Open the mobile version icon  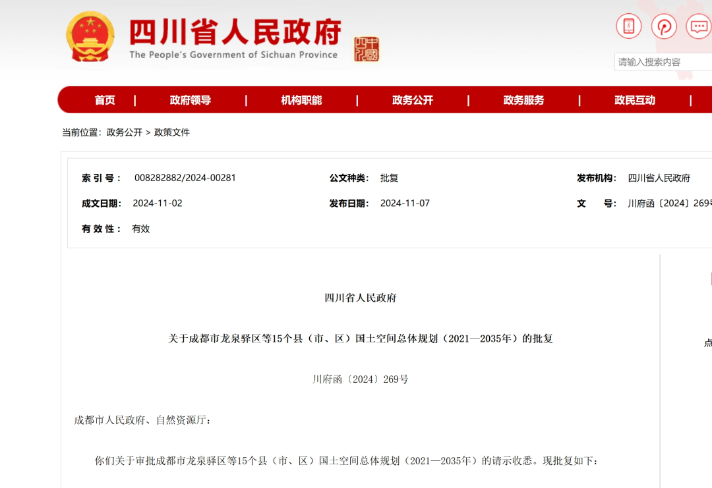[628, 26]
